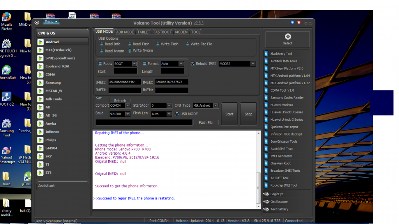Enable the Root checkbox
Screen dimensions: 399x224
point(100,63)
